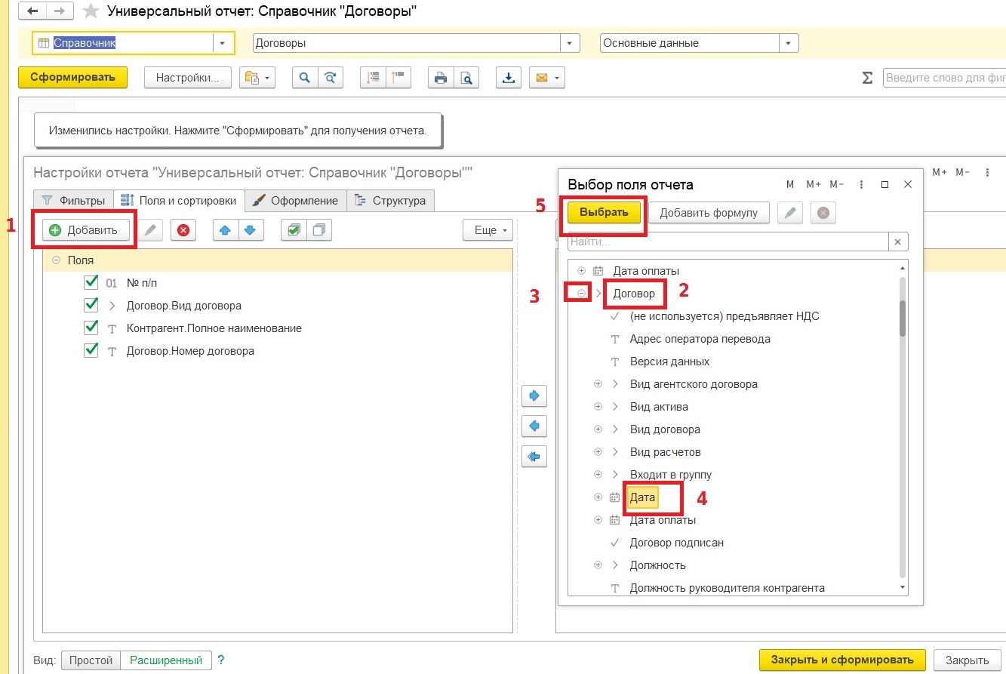Open the "Договоры" dropdown list
1006x674 pixels.
(x=570, y=43)
